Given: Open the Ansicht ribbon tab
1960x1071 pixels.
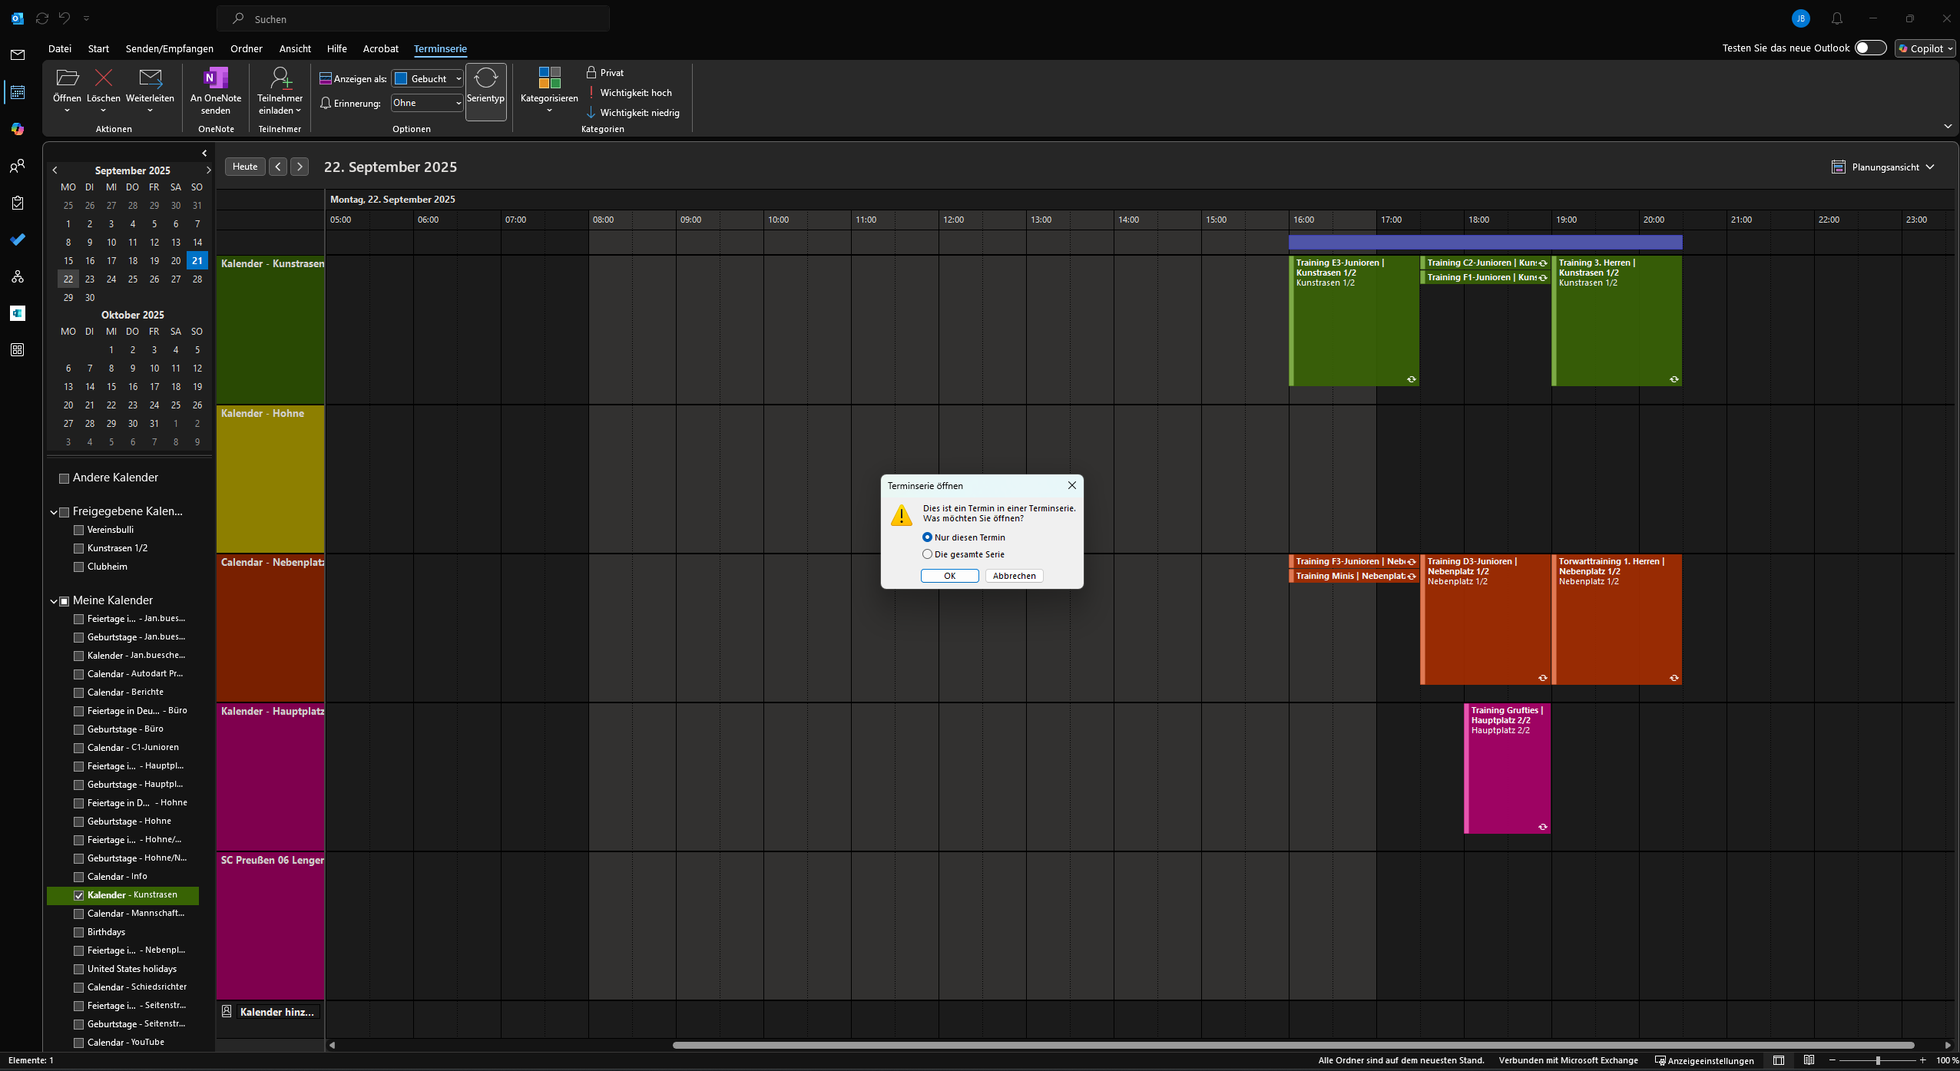Looking at the screenshot, I should click(295, 48).
